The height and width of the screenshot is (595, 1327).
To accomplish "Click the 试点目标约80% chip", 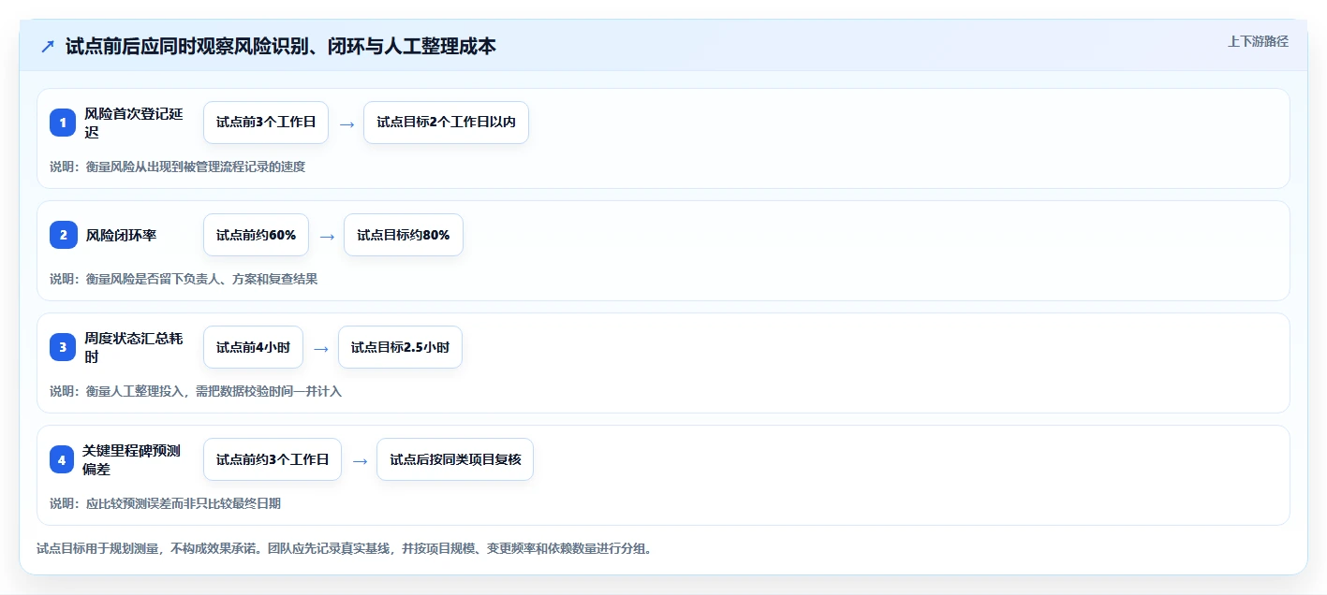I will (404, 235).
